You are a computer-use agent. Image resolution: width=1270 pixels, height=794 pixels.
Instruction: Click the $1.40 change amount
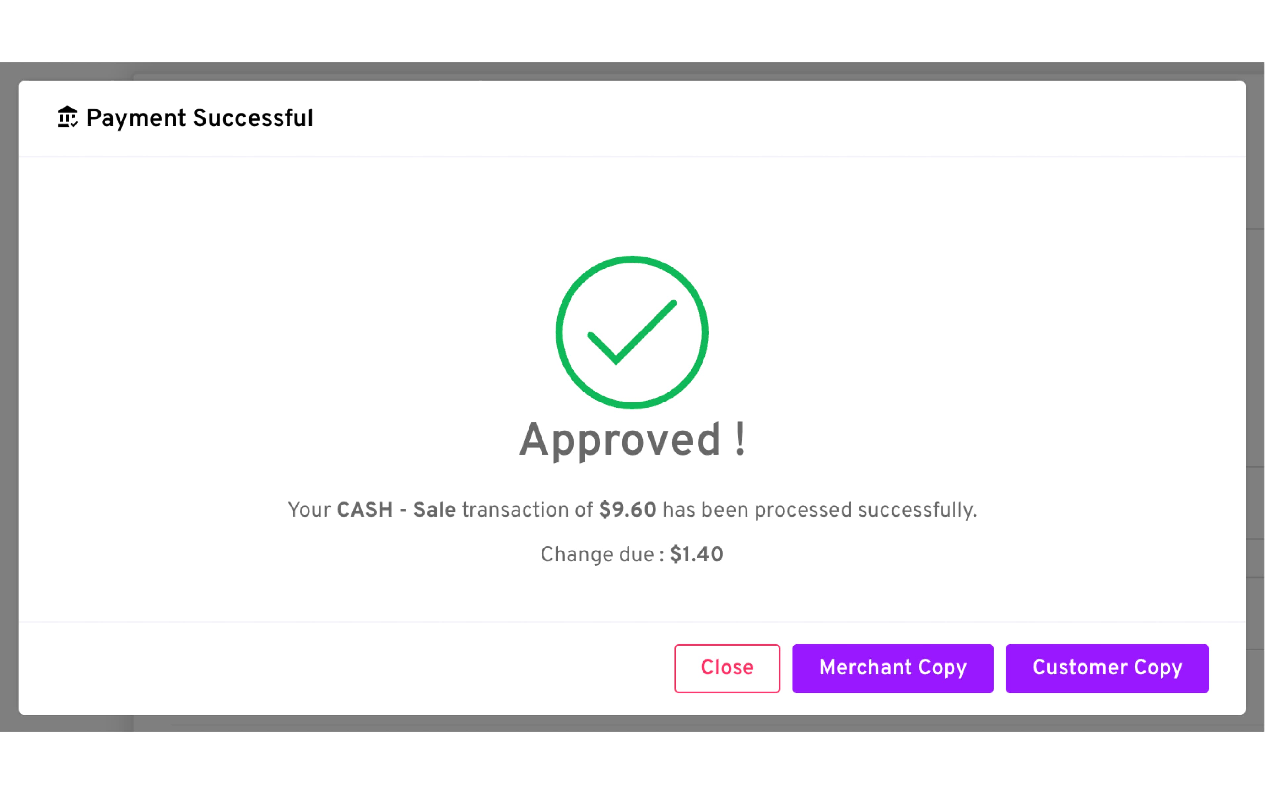[697, 554]
